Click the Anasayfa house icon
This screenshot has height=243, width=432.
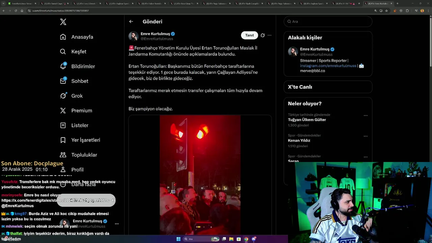click(x=63, y=37)
